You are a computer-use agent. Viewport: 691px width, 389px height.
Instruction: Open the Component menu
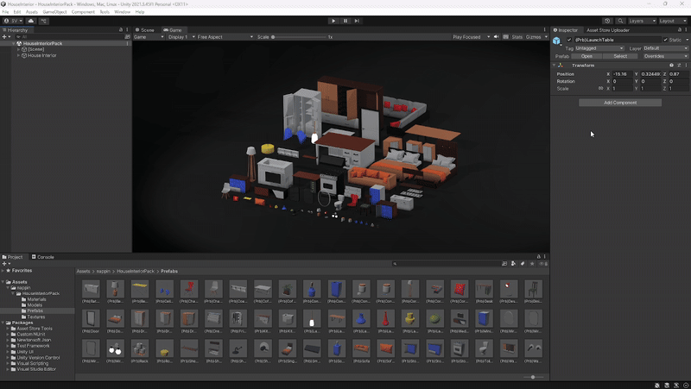(83, 12)
